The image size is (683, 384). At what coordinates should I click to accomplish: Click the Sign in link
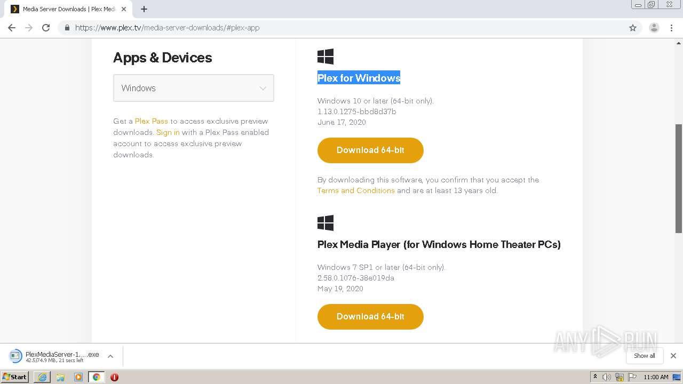click(x=168, y=132)
